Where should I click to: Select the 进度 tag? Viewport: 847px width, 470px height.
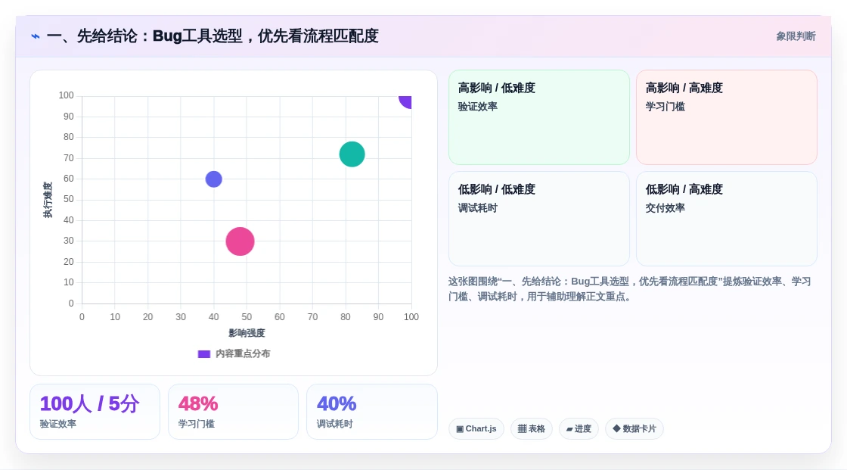[x=579, y=429]
